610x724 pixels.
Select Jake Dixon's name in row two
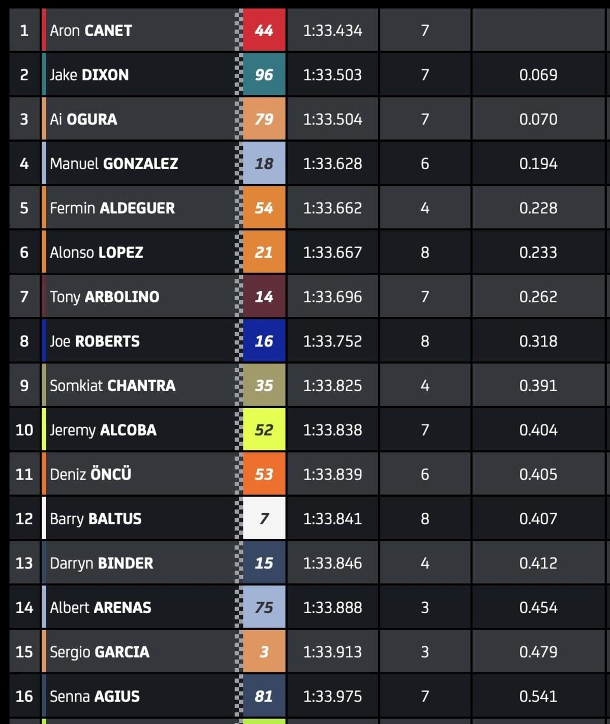click(x=89, y=75)
